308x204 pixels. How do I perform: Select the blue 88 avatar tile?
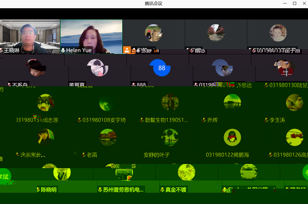[161, 68]
